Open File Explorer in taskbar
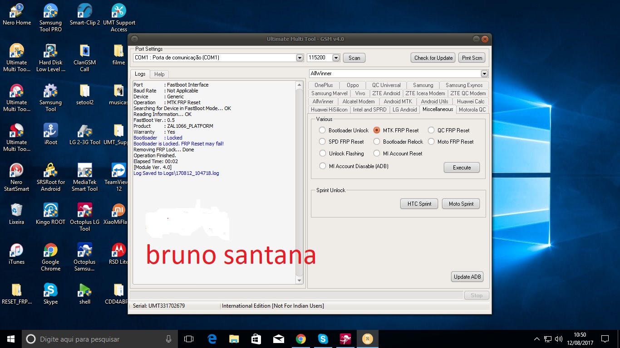The image size is (620, 348). point(234,339)
